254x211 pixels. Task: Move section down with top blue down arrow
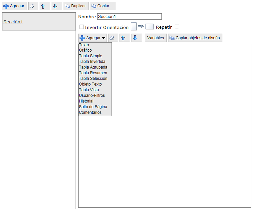(57, 6)
